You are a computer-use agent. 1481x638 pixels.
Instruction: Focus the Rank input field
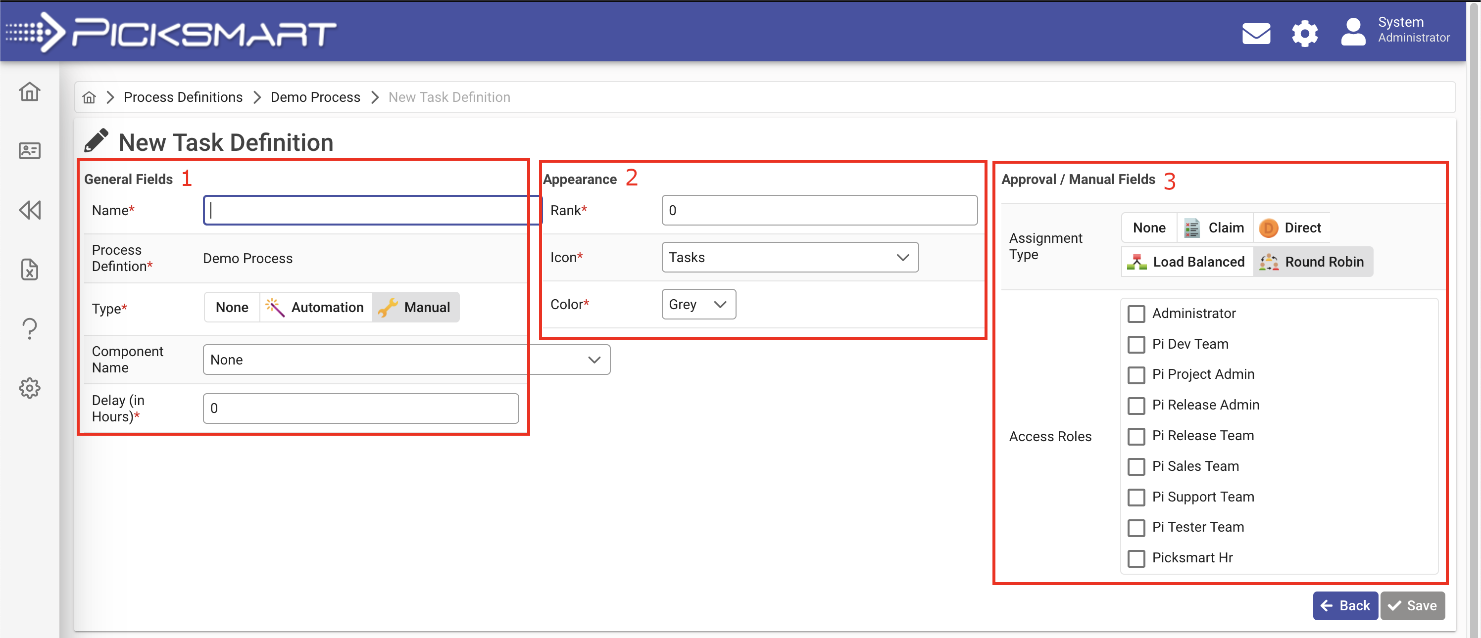pyautogui.click(x=819, y=210)
